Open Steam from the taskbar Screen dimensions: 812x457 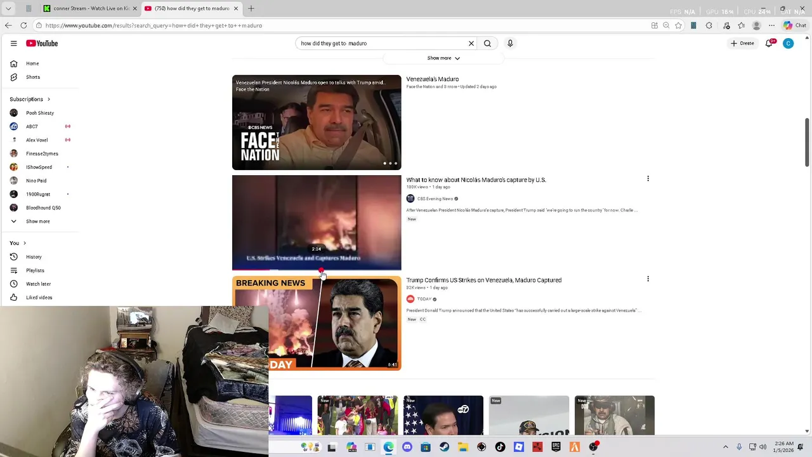tap(444, 447)
